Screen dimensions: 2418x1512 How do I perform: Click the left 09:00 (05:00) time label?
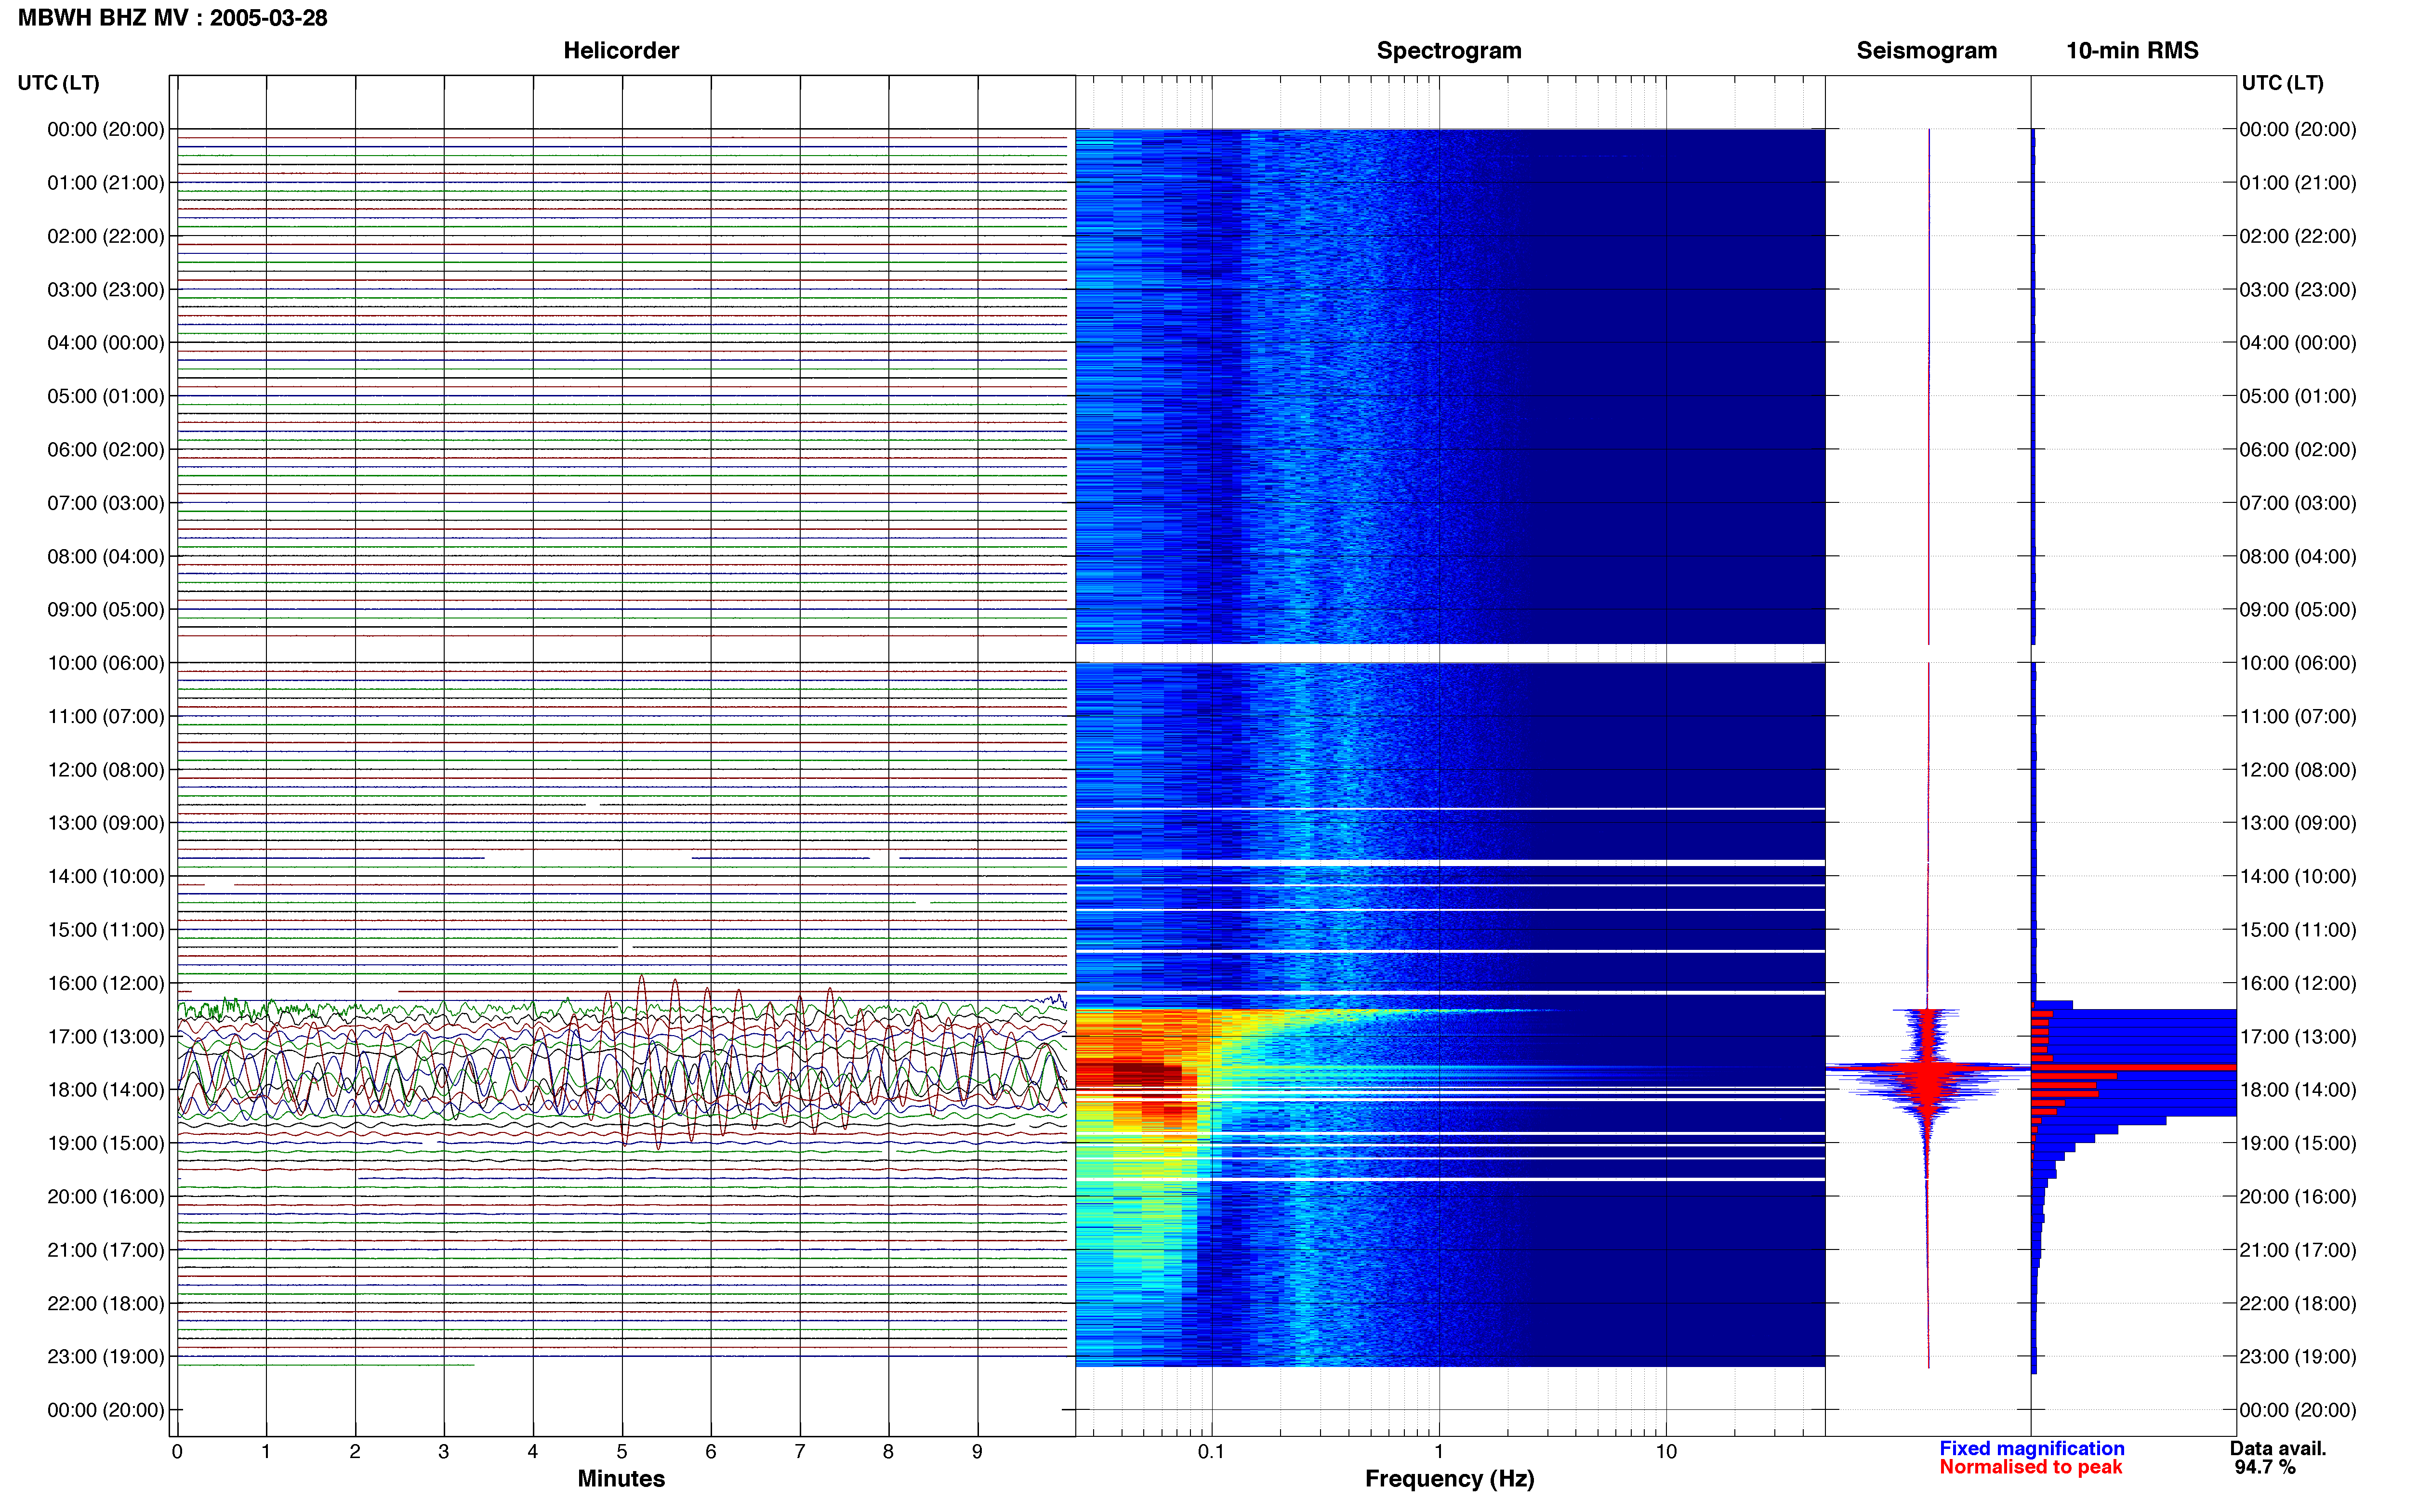point(106,610)
